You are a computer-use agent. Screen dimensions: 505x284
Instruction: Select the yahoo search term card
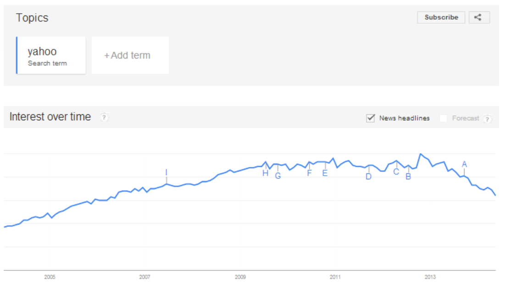coord(51,55)
